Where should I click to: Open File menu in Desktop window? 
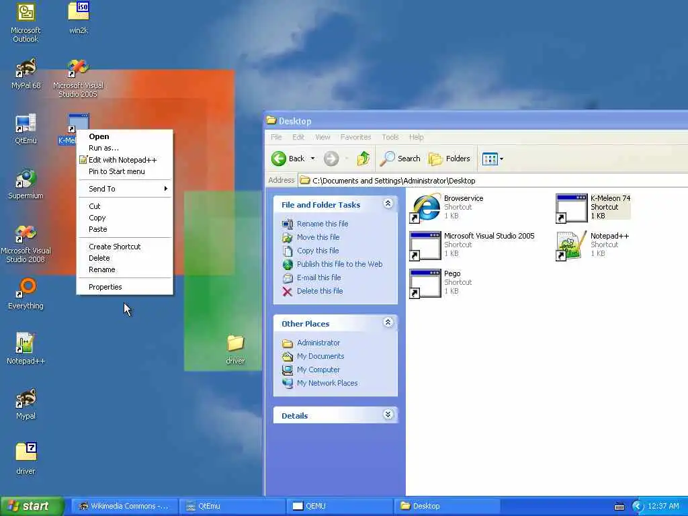tap(276, 137)
